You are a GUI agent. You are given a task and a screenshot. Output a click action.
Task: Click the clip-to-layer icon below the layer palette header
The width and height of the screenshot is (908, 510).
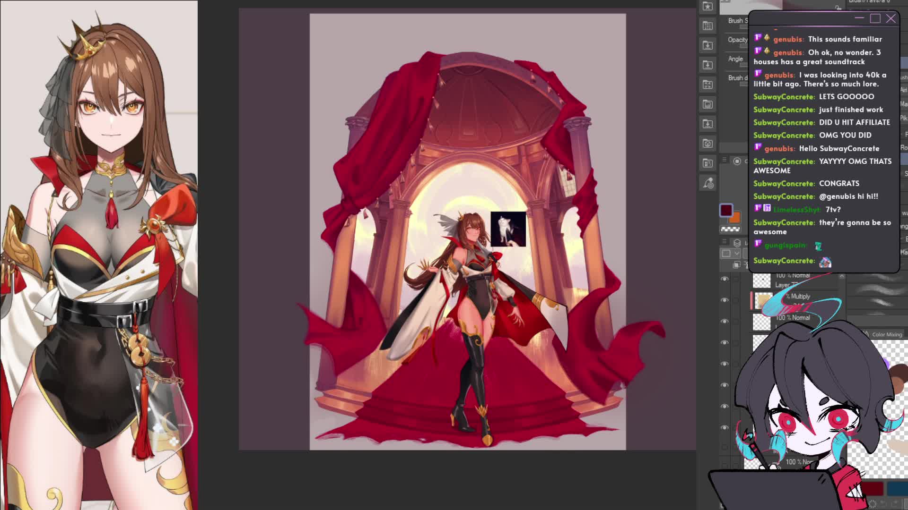(x=736, y=265)
